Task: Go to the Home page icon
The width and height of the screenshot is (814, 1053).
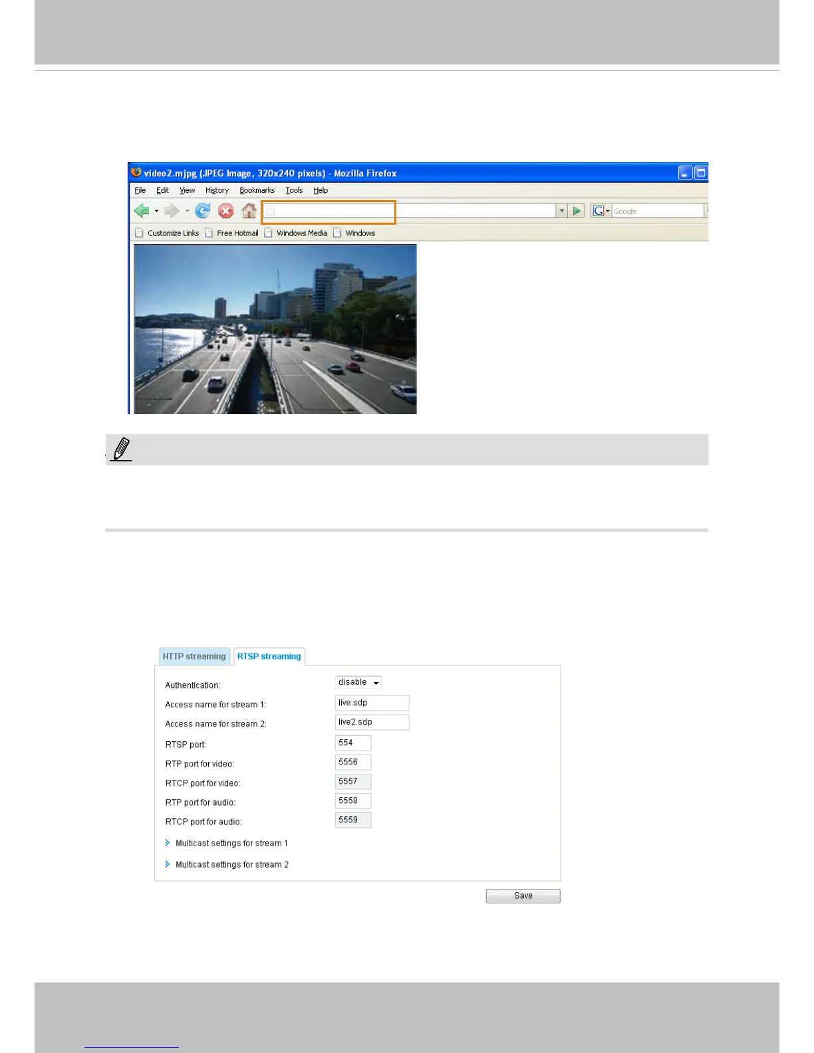Action: point(249,211)
